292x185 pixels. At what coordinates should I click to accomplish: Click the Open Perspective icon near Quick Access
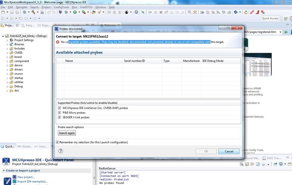[x=286, y=18]
